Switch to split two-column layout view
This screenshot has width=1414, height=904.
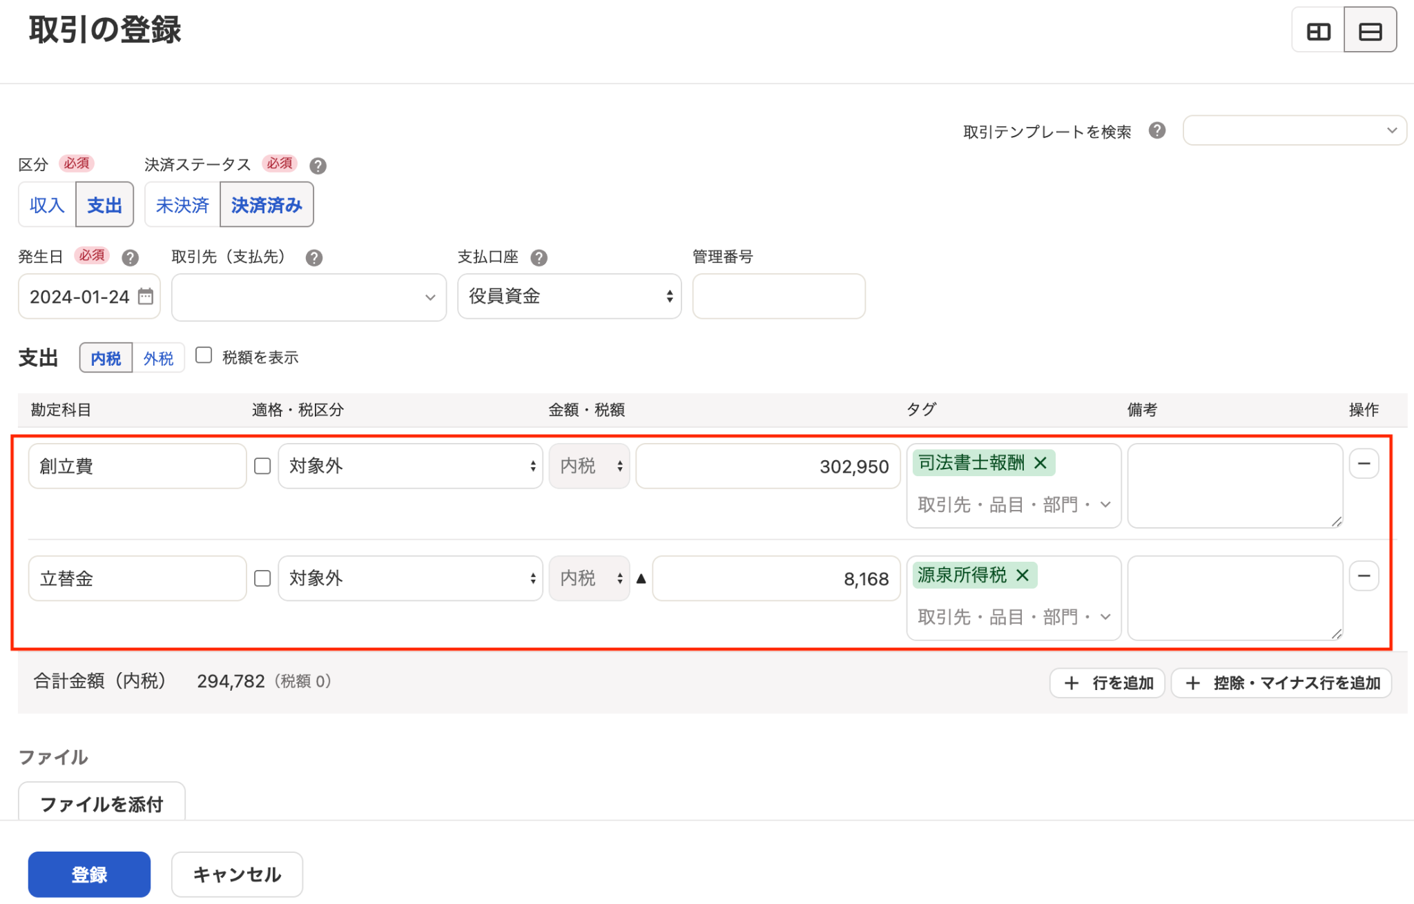tap(1318, 31)
